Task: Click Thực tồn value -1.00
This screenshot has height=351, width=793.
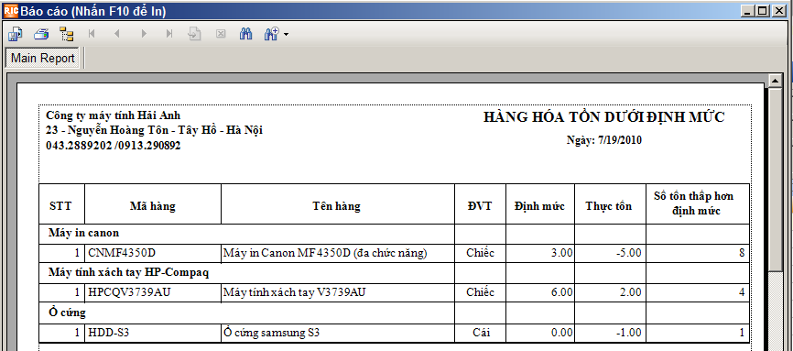Action: click(x=628, y=333)
